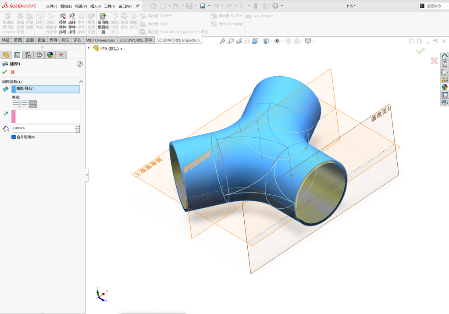The width and height of the screenshot is (449, 314).
Task: Click the Previous View icon
Action: [239, 41]
